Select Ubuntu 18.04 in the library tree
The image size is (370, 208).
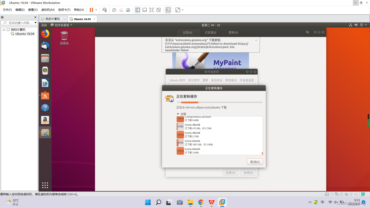pos(25,34)
